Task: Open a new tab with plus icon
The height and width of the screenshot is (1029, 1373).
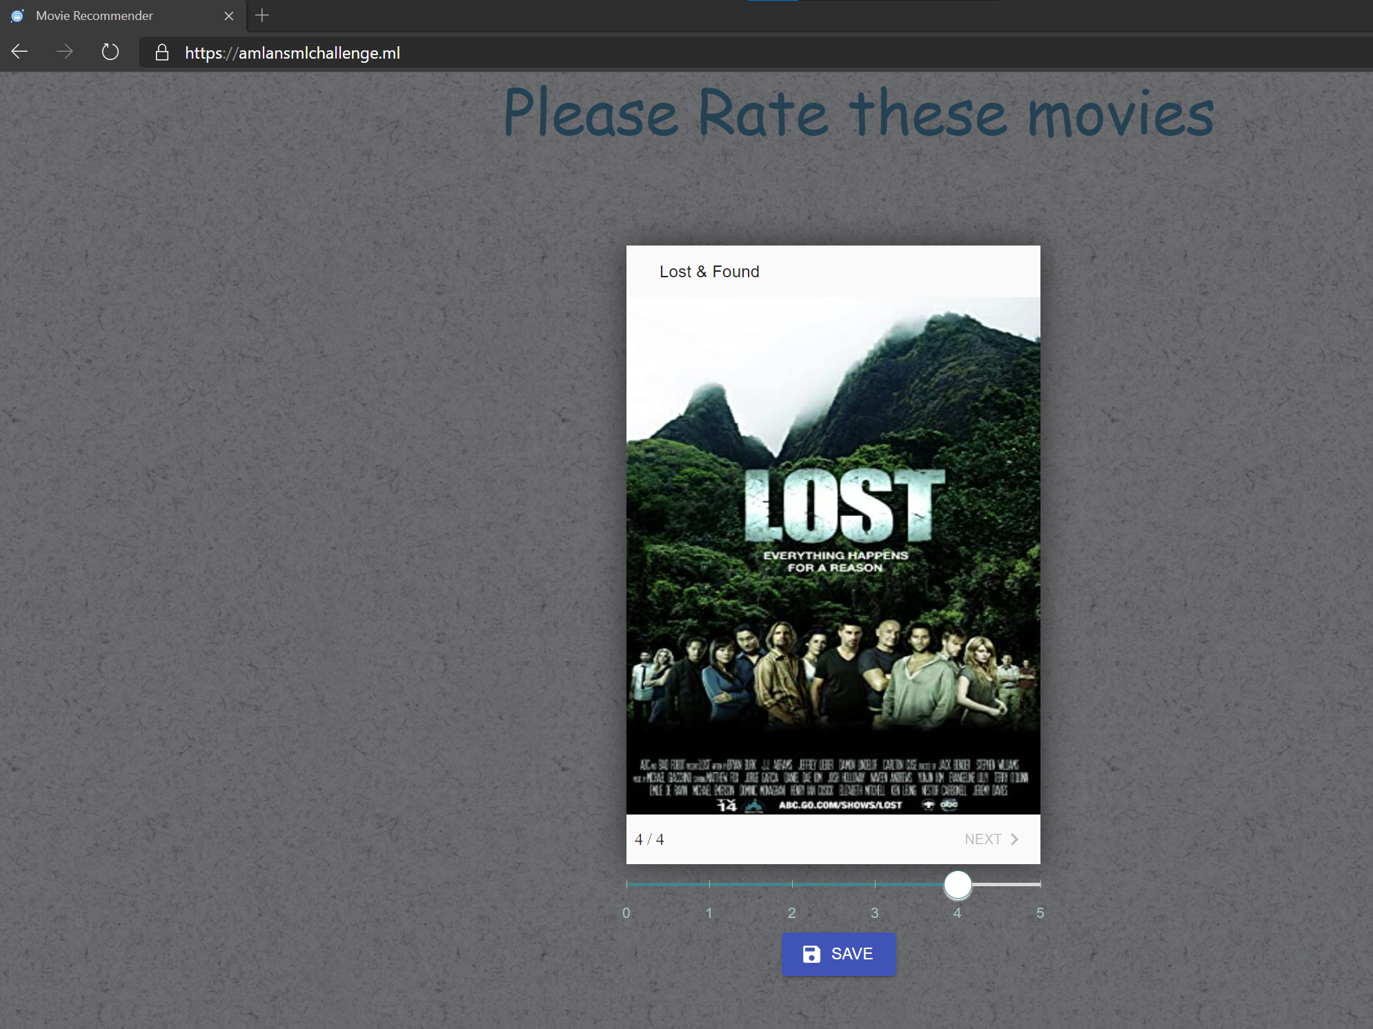Action: (x=262, y=15)
